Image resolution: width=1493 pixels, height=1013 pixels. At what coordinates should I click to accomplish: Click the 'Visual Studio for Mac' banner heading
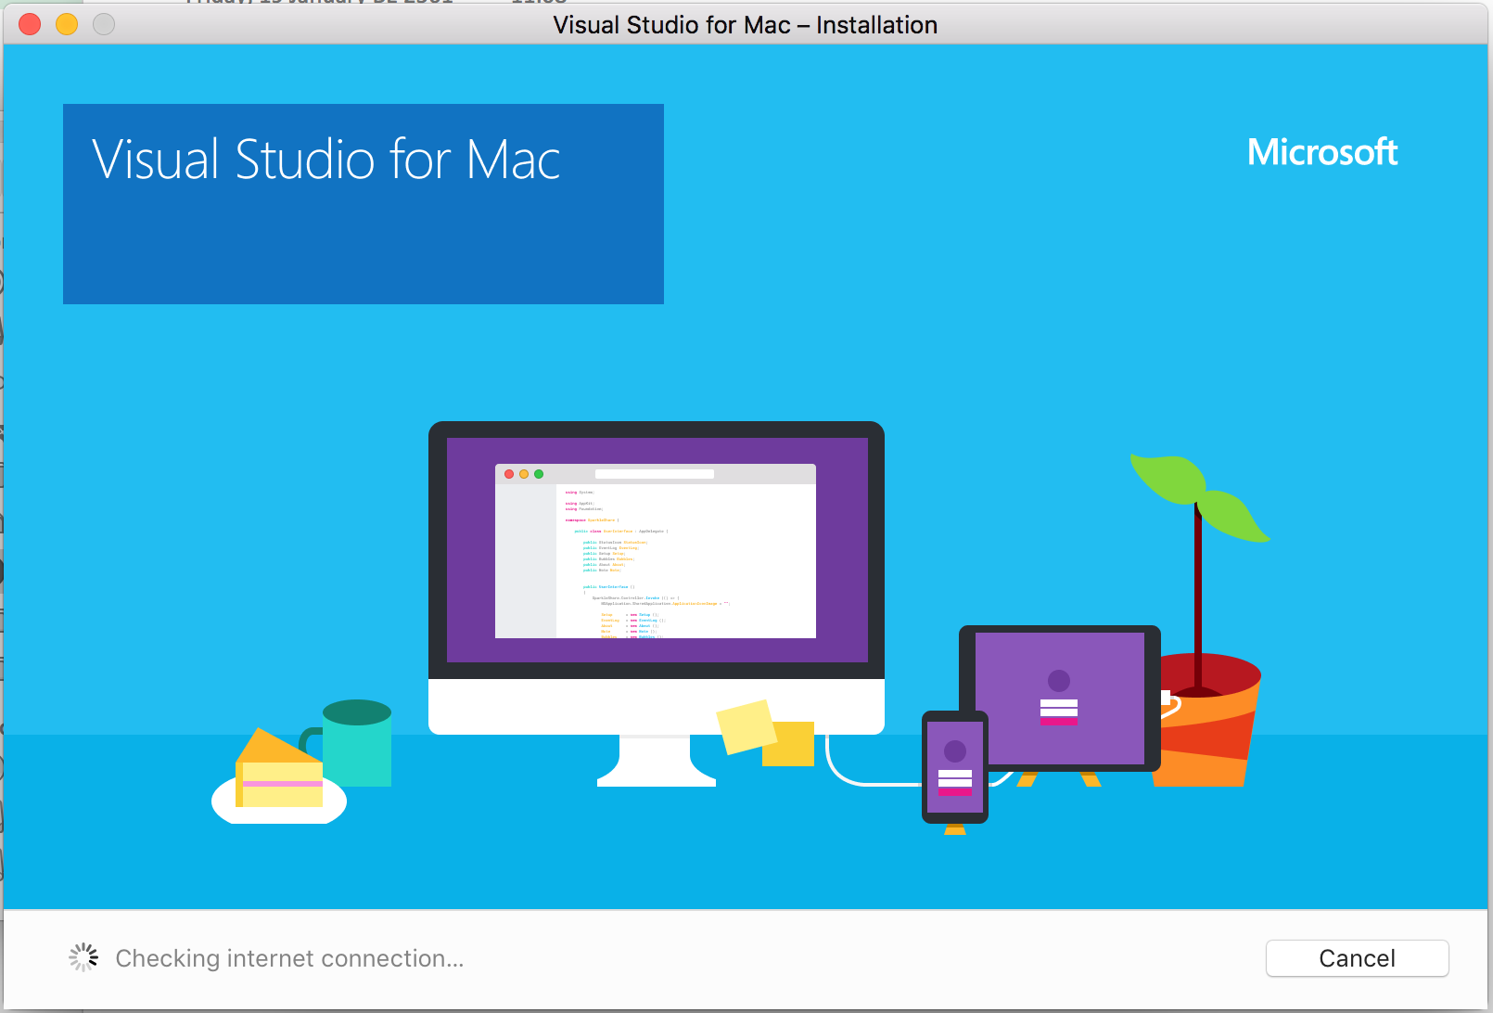[326, 160]
